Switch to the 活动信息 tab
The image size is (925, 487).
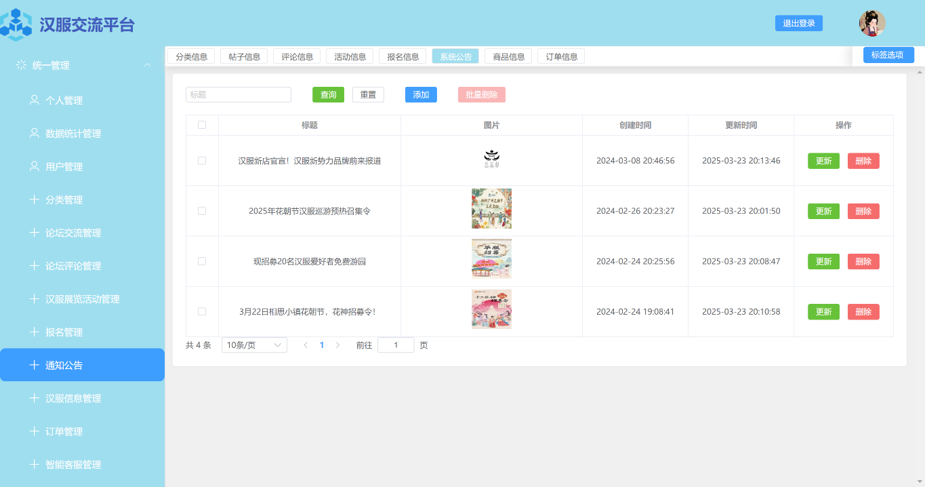[350, 56]
